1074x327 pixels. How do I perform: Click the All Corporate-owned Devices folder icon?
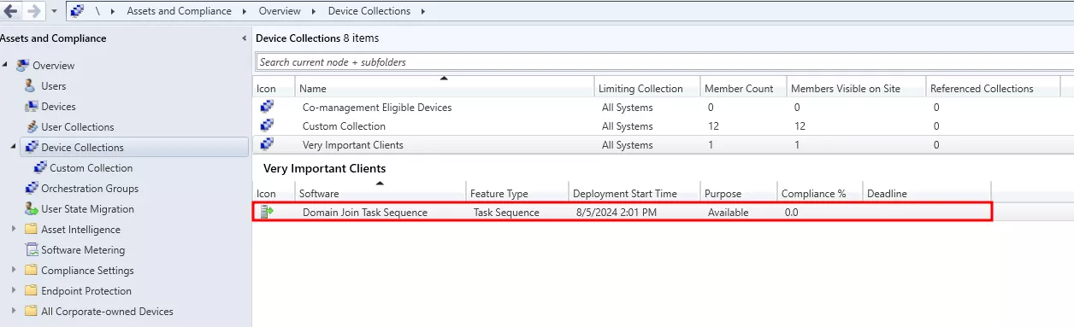coord(31,311)
